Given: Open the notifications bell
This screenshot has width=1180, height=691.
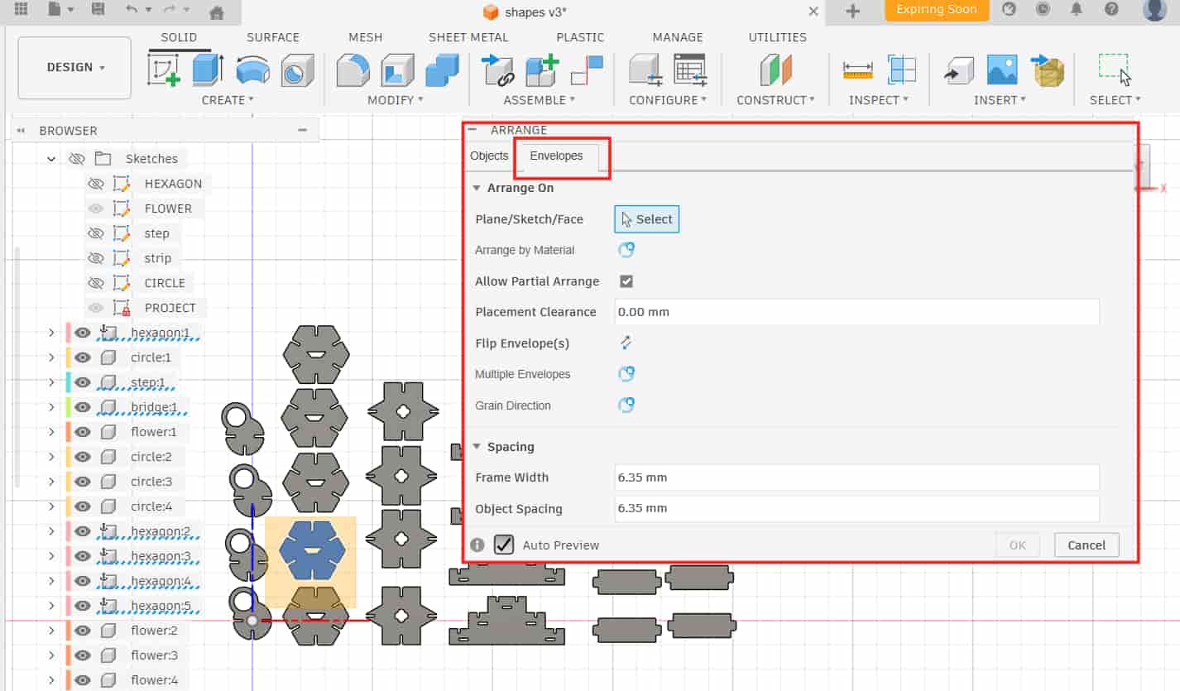Looking at the screenshot, I should tap(1077, 10).
